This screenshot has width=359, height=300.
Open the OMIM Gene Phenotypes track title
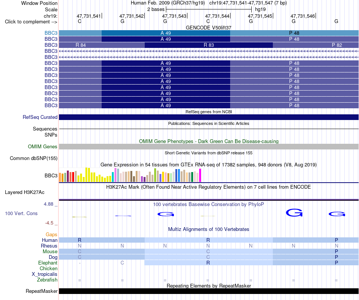[209, 141]
